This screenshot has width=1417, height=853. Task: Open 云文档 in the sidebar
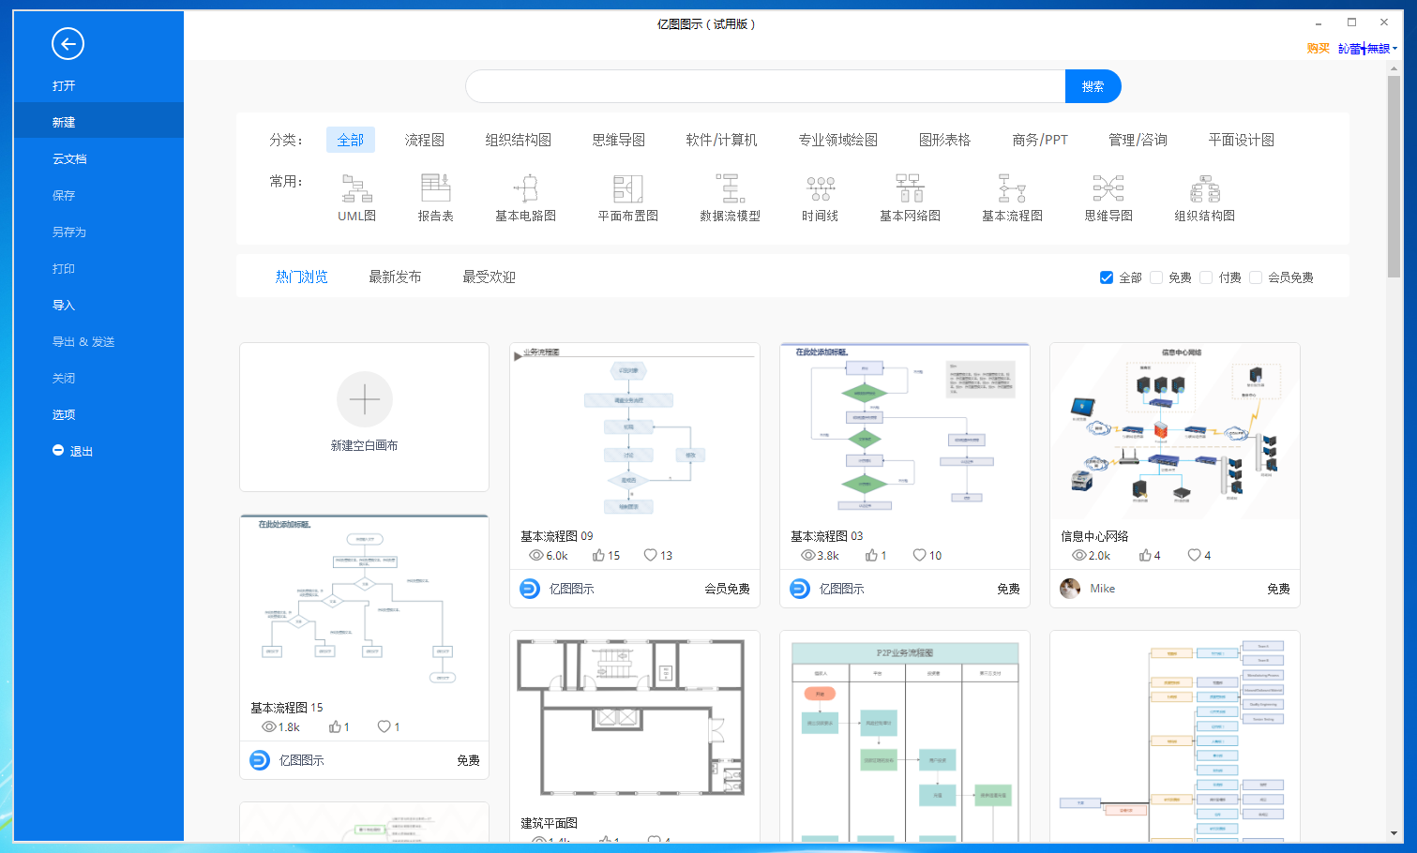coord(98,158)
